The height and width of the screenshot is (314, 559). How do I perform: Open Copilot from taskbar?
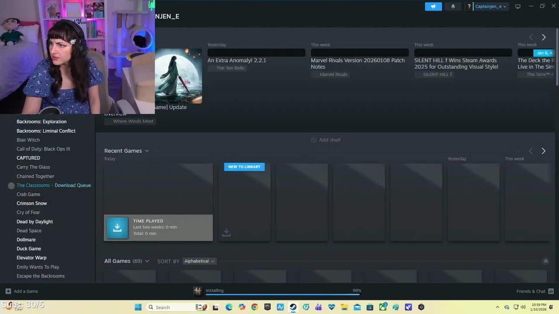click(x=242, y=307)
